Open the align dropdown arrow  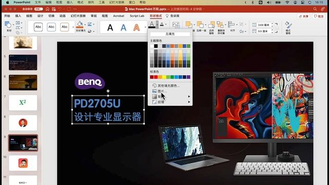click(236, 25)
